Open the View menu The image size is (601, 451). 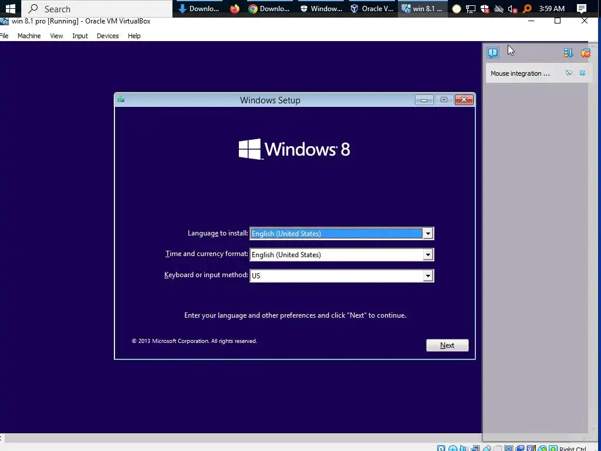coord(56,36)
